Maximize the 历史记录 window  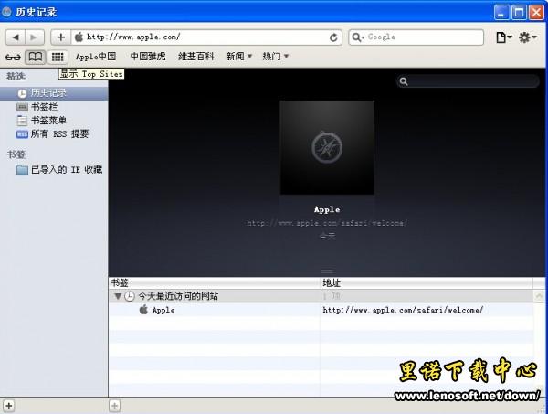coord(520,12)
